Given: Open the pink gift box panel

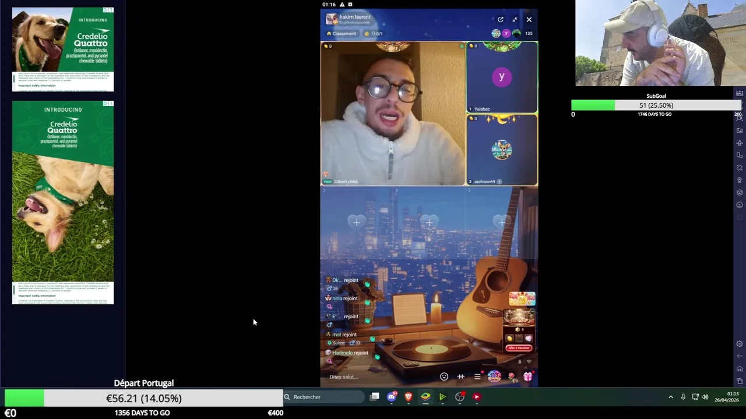Looking at the screenshot, I should coord(527,377).
